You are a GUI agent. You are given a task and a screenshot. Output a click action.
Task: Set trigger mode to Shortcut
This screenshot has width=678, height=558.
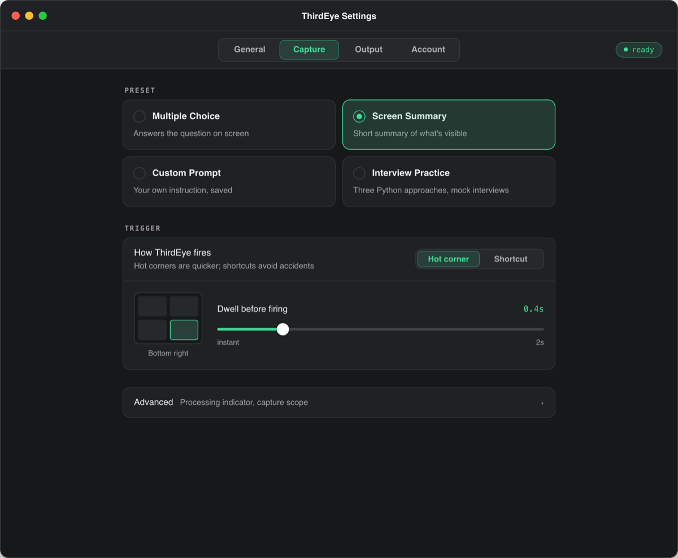click(x=511, y=259)
